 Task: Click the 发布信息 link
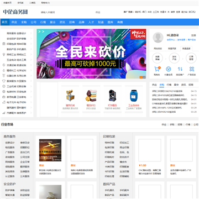(181, 40)
